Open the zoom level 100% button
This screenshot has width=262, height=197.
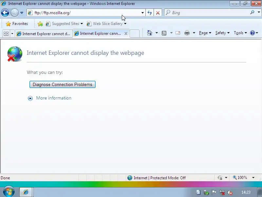point(240,178)
